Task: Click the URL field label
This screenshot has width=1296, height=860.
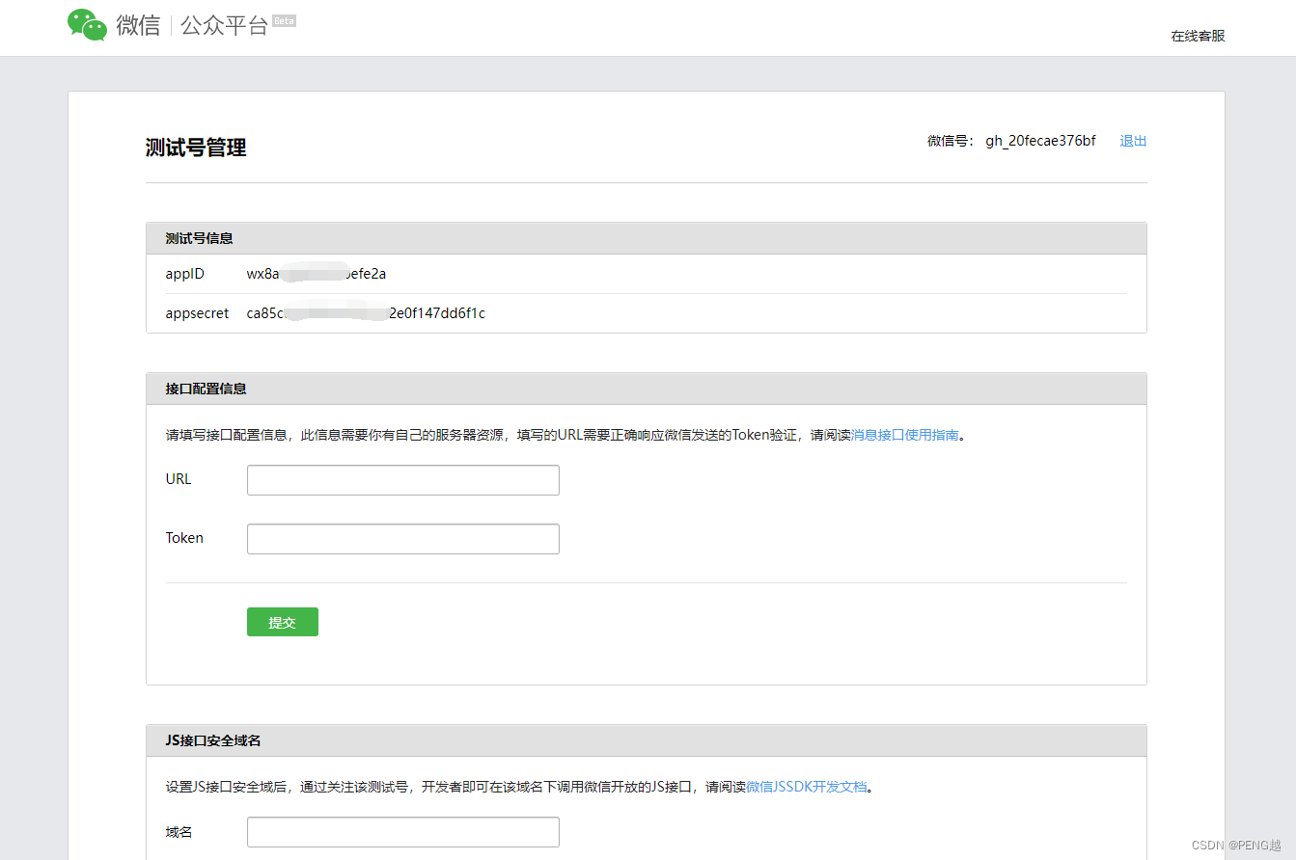Action: coord(179,479)
